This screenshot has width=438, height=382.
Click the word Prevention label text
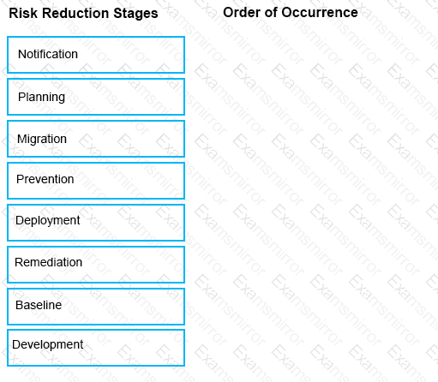point(45,179)
